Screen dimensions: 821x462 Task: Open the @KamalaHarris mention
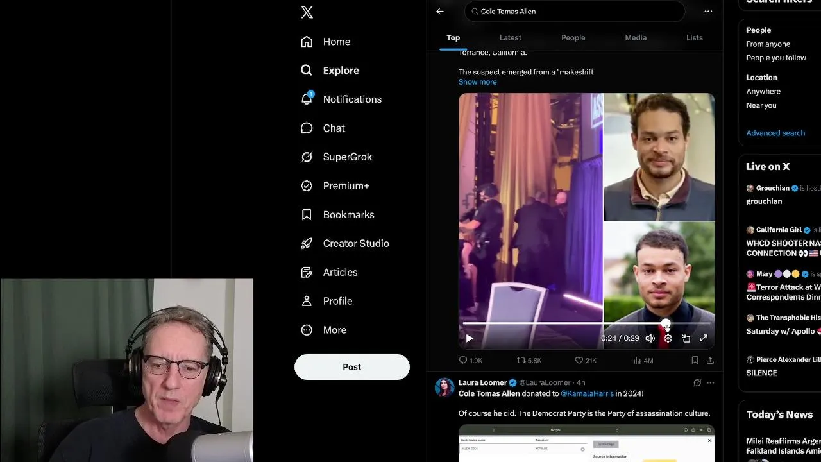point(587,393)
